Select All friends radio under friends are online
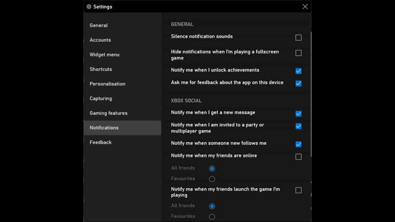Viewport: 395px width, 222px height. [212, 168]
